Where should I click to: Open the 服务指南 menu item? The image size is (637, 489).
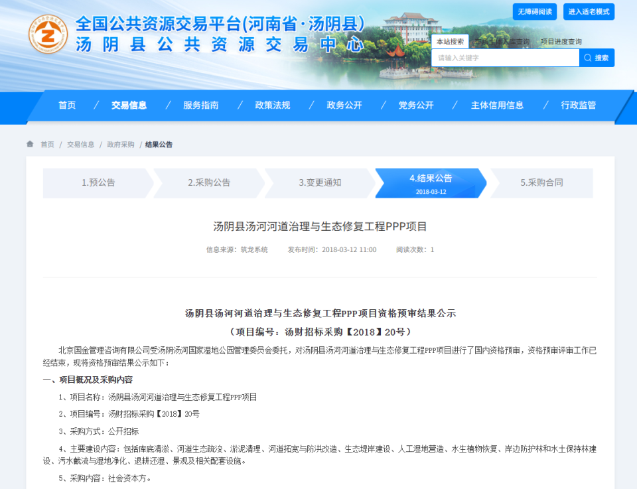200,105
